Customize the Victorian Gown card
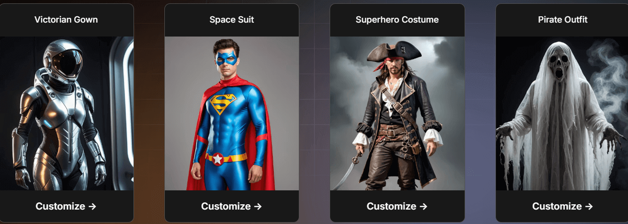This screenshot has width=628, height=224. click(66, 206)
